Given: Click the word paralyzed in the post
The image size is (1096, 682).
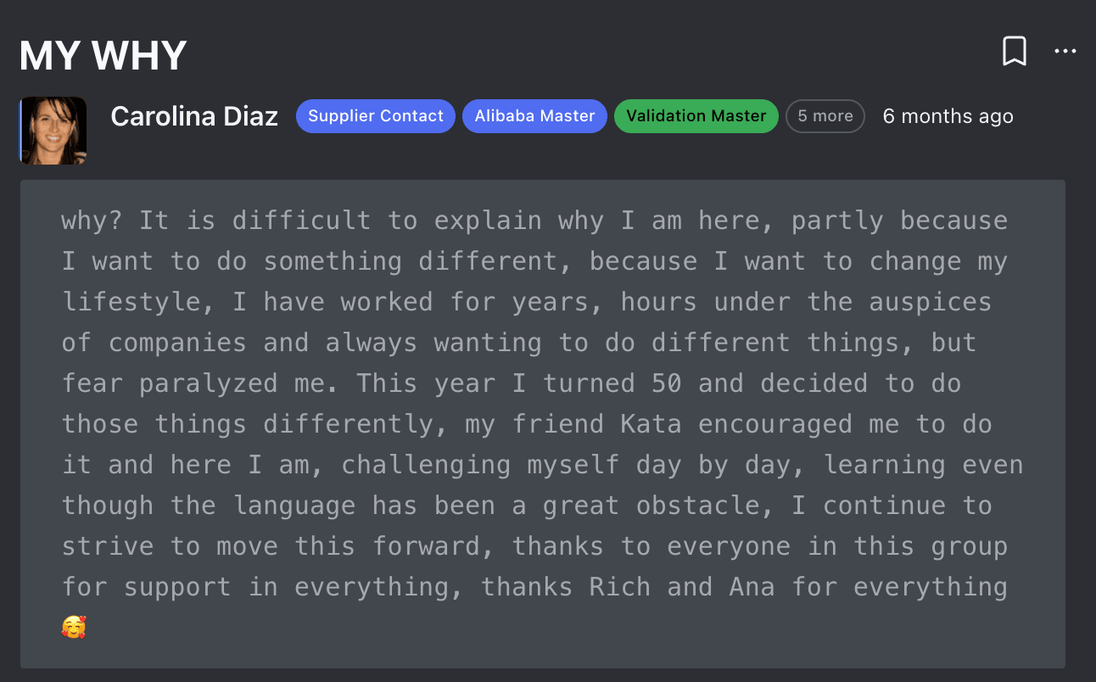Looking at the screenshot, I should coord(209,383).
